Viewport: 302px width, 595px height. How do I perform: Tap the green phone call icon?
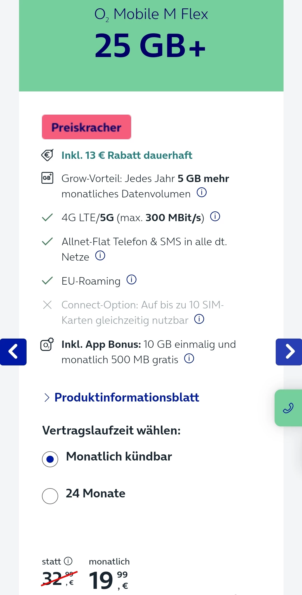(x=288, y=408)
